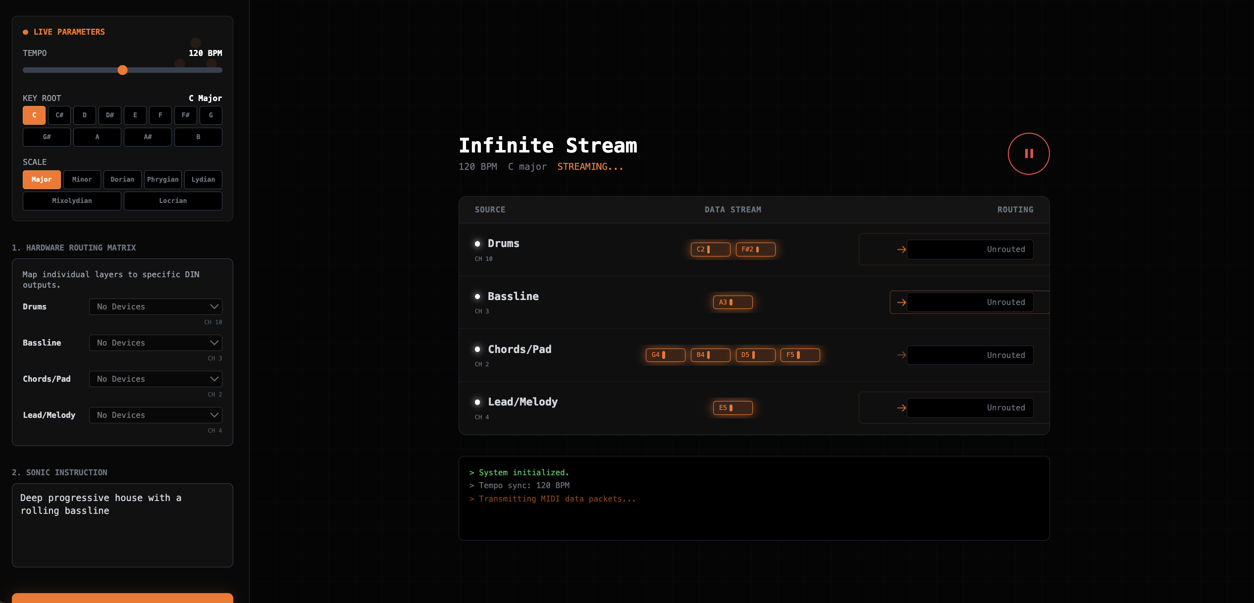Click the F#2 note badge in Drums stream
This screenshot has height=603, width=1254.
(x=756, y=249)
